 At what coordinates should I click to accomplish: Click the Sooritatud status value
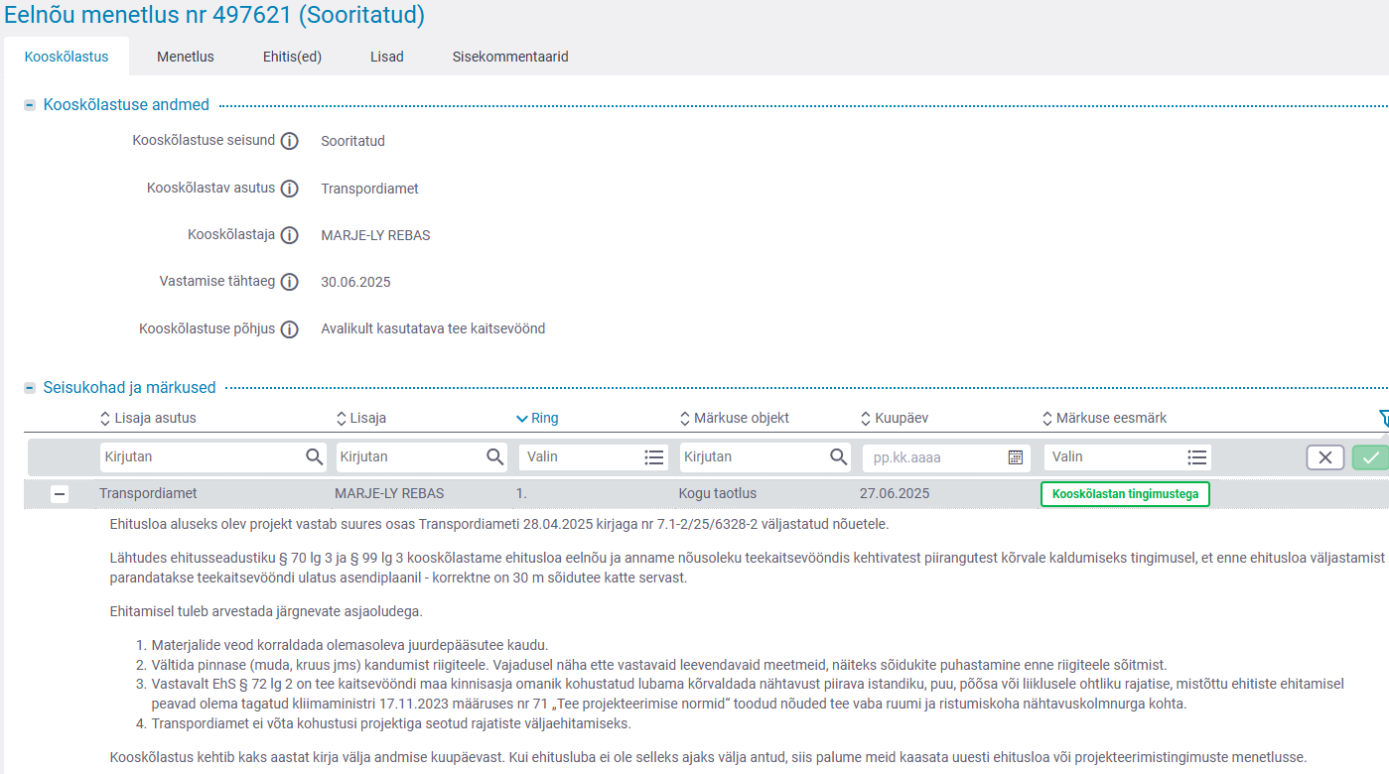coord(352,141)
